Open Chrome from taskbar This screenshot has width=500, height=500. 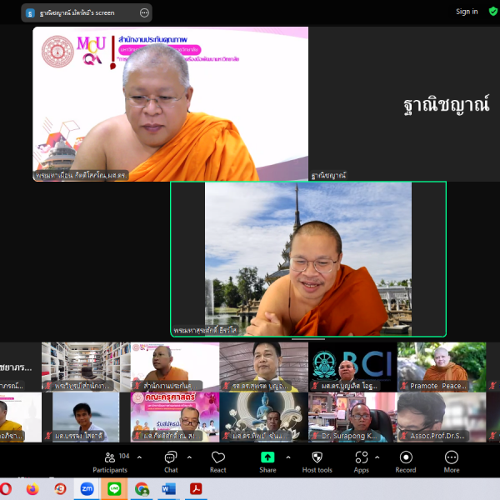(142, 489)
